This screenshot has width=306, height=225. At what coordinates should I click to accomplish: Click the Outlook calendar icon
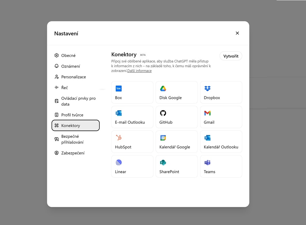click(208, 138)
